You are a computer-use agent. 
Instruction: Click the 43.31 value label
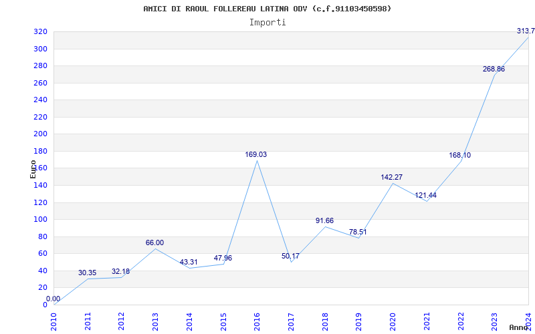coord(189,263)
